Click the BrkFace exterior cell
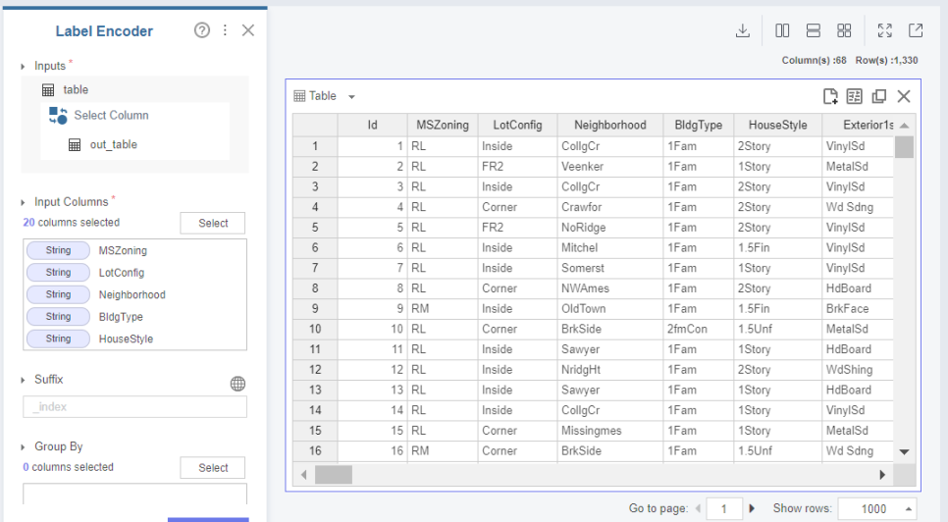The image size is (948, 522). (858, 309)
